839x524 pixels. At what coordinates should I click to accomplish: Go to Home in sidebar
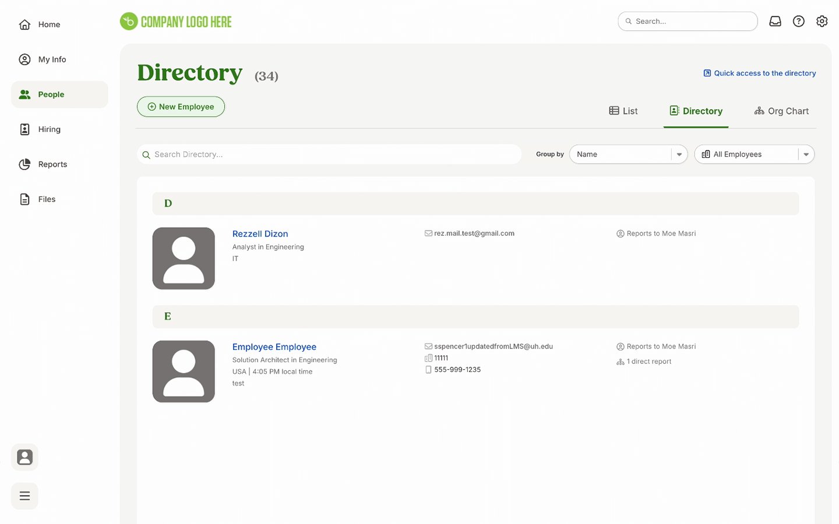tap(49, 24)
